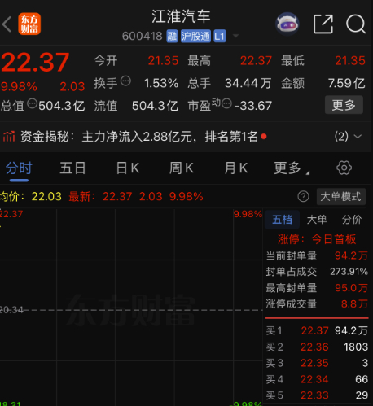Screen dimensions: 373x406
Task: Open the 东方财富 orange logo
Action: click(x=29, y=24)
